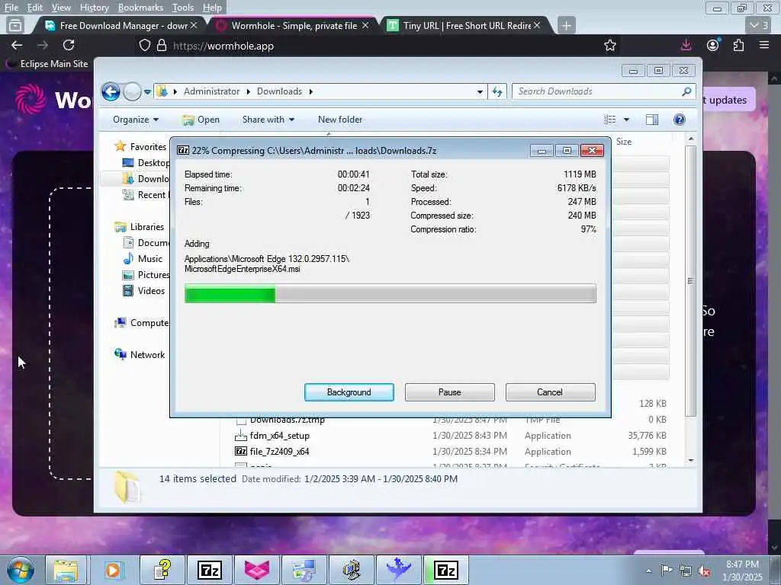Open Firefox extensions icon

738,45
